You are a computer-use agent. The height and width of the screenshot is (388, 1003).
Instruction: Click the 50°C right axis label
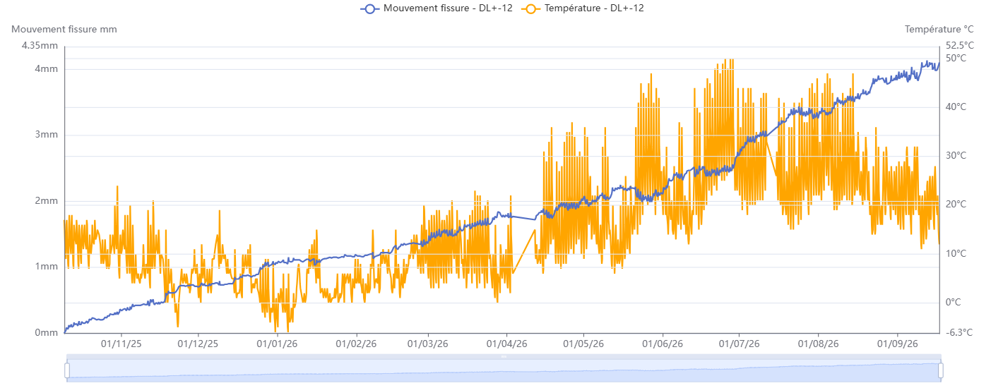(956, 59)
